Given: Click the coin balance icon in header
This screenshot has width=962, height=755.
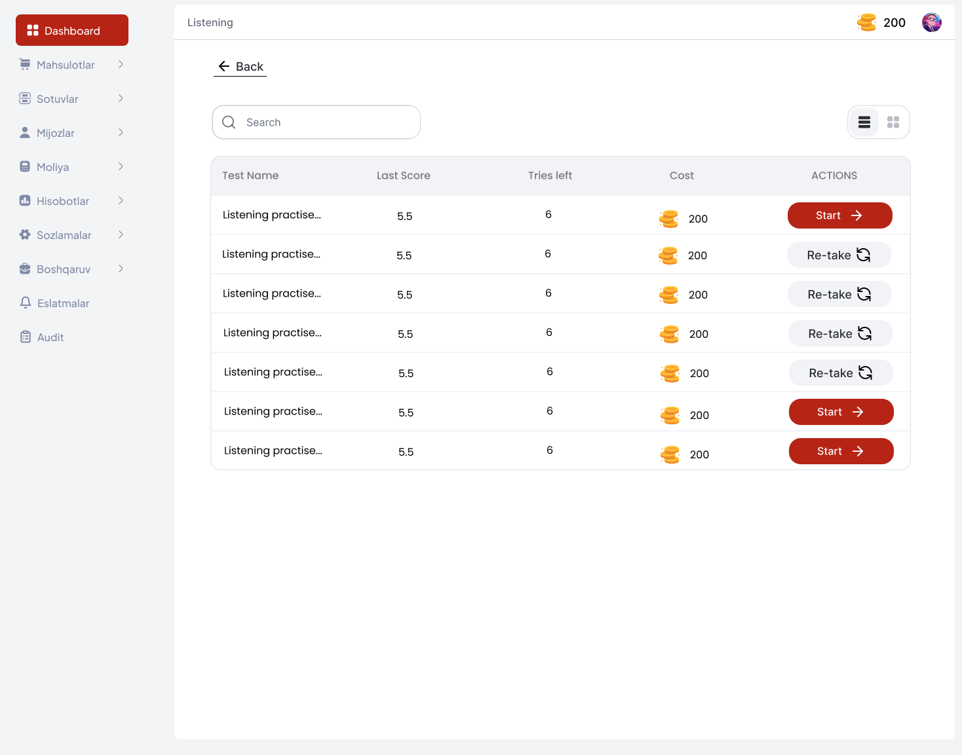Looking at the screenshot, I should tap(866, 22).
